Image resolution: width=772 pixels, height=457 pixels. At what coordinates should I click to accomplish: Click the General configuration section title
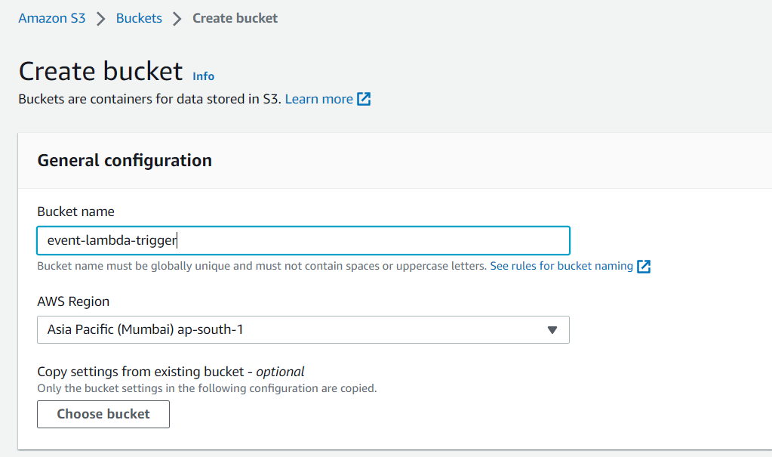pos(125,161)
